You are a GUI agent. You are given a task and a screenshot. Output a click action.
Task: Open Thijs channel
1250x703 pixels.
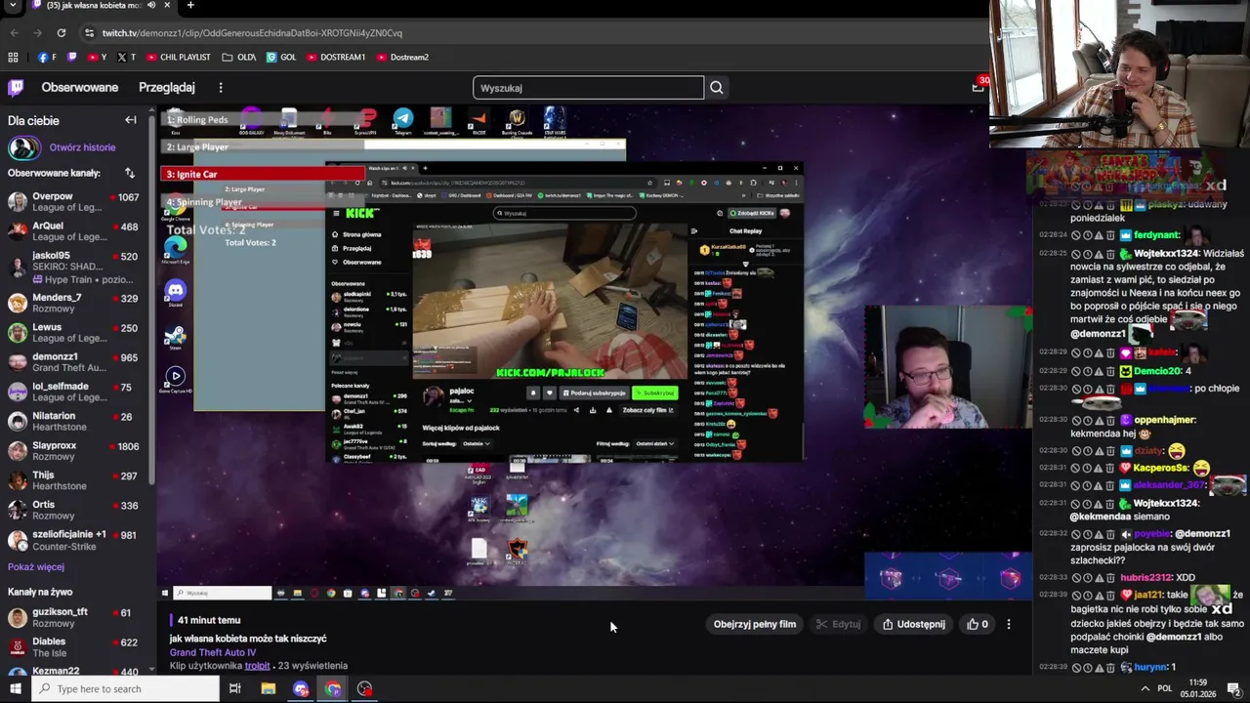point(74,480)
